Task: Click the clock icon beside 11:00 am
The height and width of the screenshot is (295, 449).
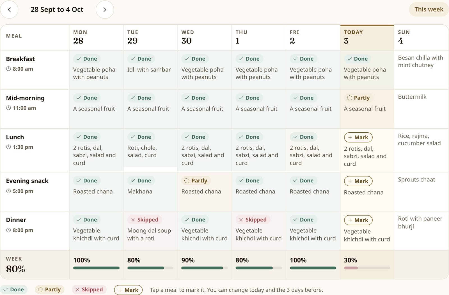Action: pos(9,108)
